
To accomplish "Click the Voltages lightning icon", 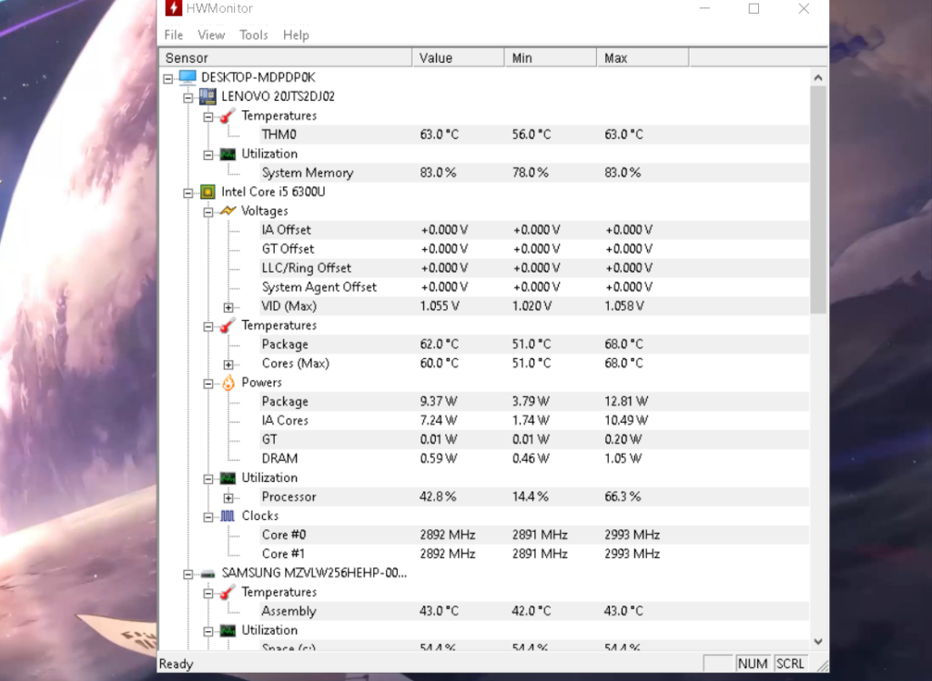I will [x=228, y=211].
